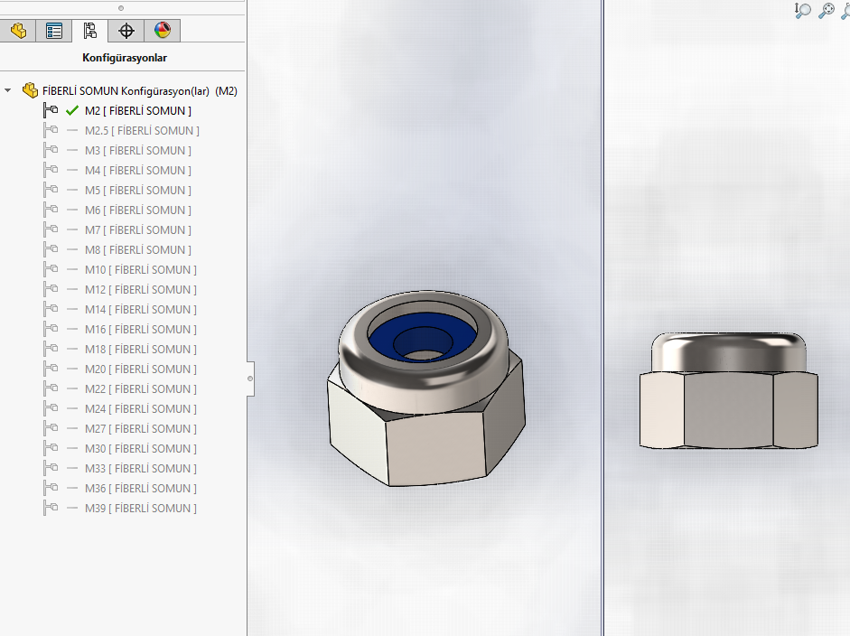Open the FeatureManager design tree tab
This screenshot has height=636, width=850.
point(18,31)
